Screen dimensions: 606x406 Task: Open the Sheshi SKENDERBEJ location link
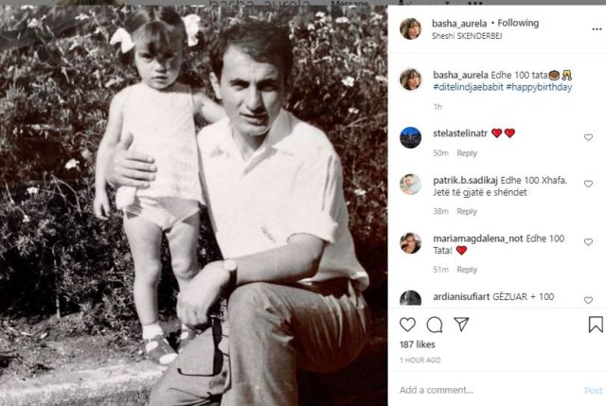(x=467, y=36)
